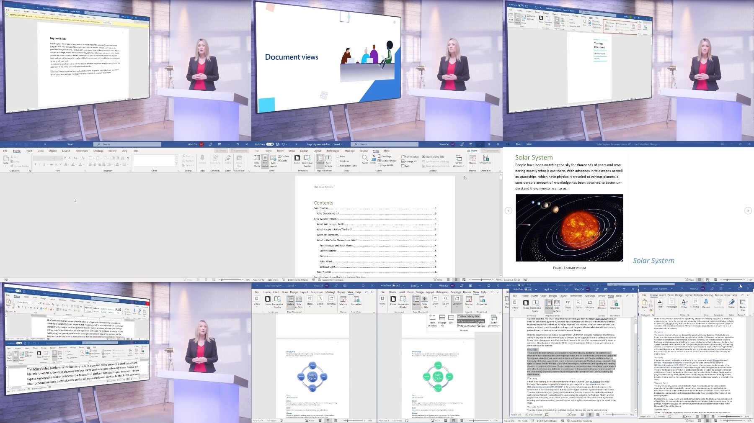Viewport: 754px width, 423px height.
Task: Click Save icon in Legal Agreement.docx title bar
Action: coord(277,144)
